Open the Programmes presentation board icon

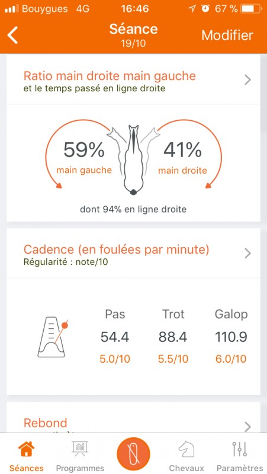point(80,449)
